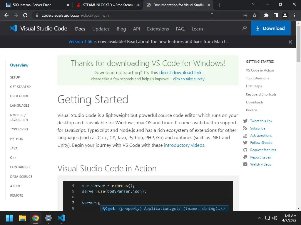Open the Blog nav item
Viewport: 301px width, 225px height.
pos(121,29)
